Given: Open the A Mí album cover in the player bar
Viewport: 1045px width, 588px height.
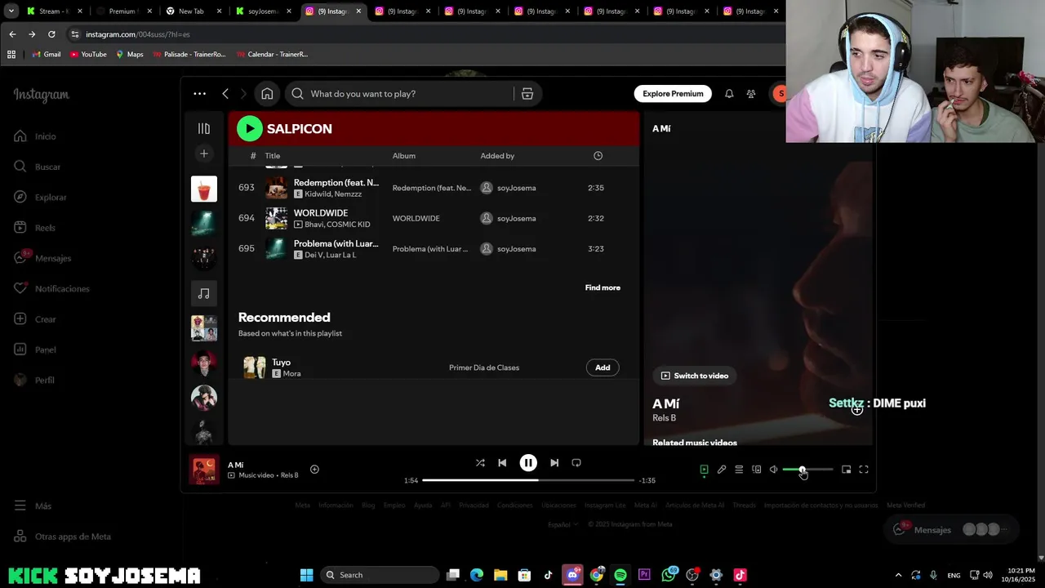Looking at the screenshot, I should tap(204, 470).
